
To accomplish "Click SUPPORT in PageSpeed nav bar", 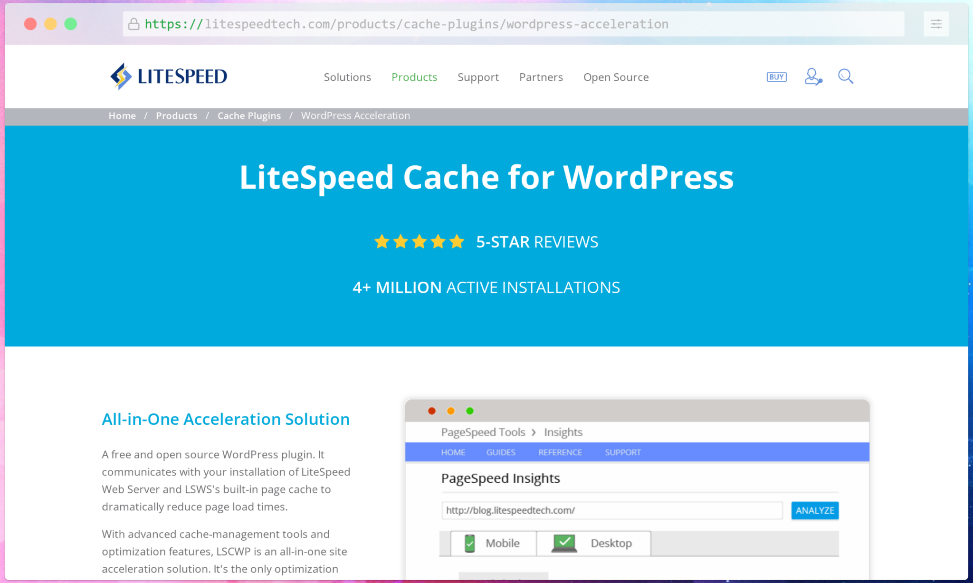I will pos(623,452).
